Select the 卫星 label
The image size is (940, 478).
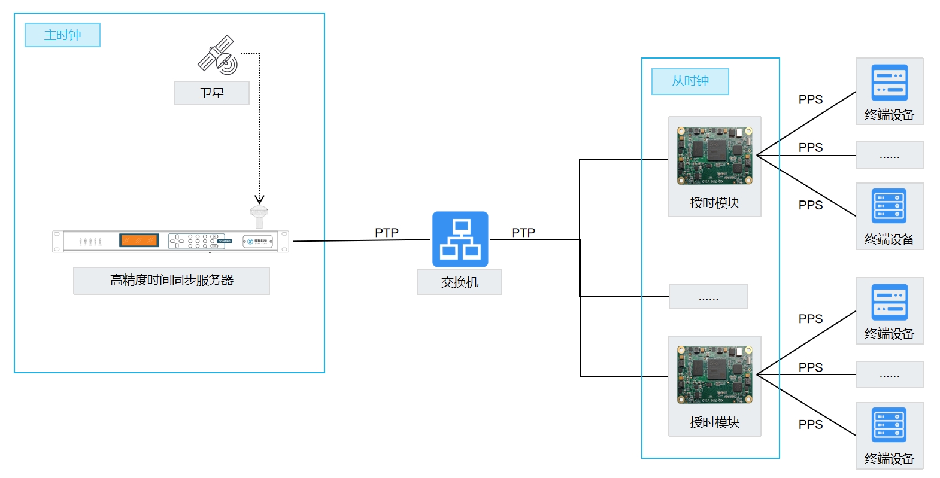211,93
